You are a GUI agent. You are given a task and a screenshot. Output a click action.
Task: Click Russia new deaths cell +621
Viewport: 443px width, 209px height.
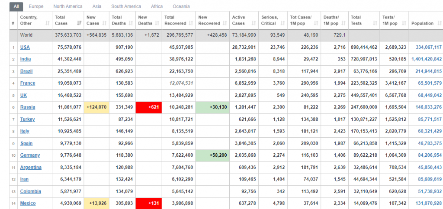point(149,107)
